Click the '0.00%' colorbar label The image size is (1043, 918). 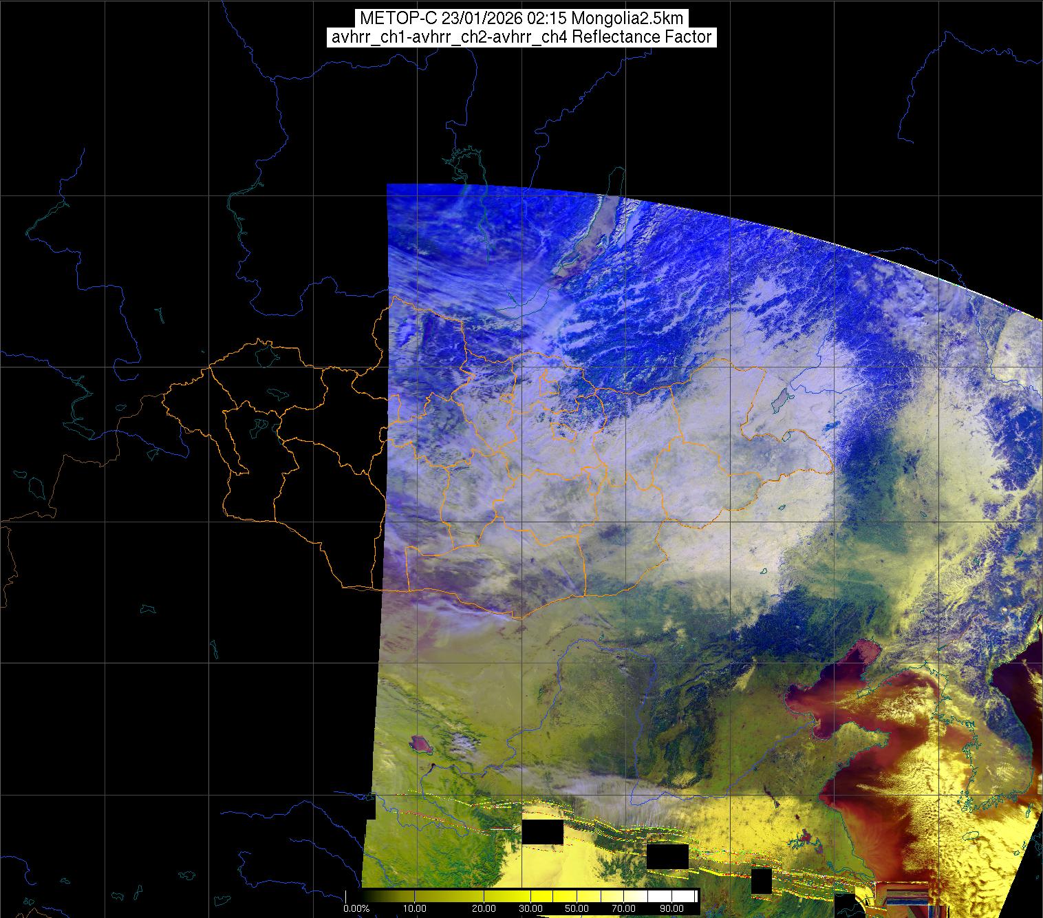coord(356,909)
